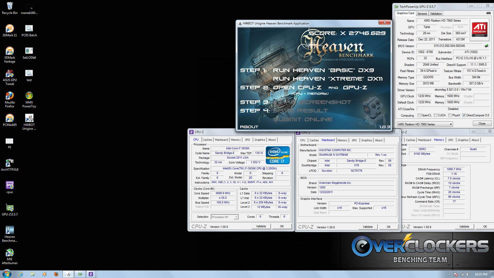Open the test desktop file
Image resolution: width=494 pixels, height=278 pixels.
[29, 75]
